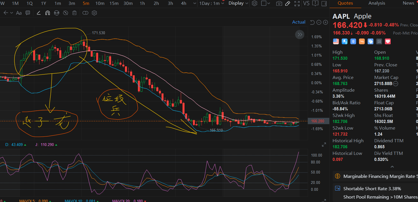Click the back arrow in drawing toolbar
Viewport: 418px width, 202px height.
[6, 13]
